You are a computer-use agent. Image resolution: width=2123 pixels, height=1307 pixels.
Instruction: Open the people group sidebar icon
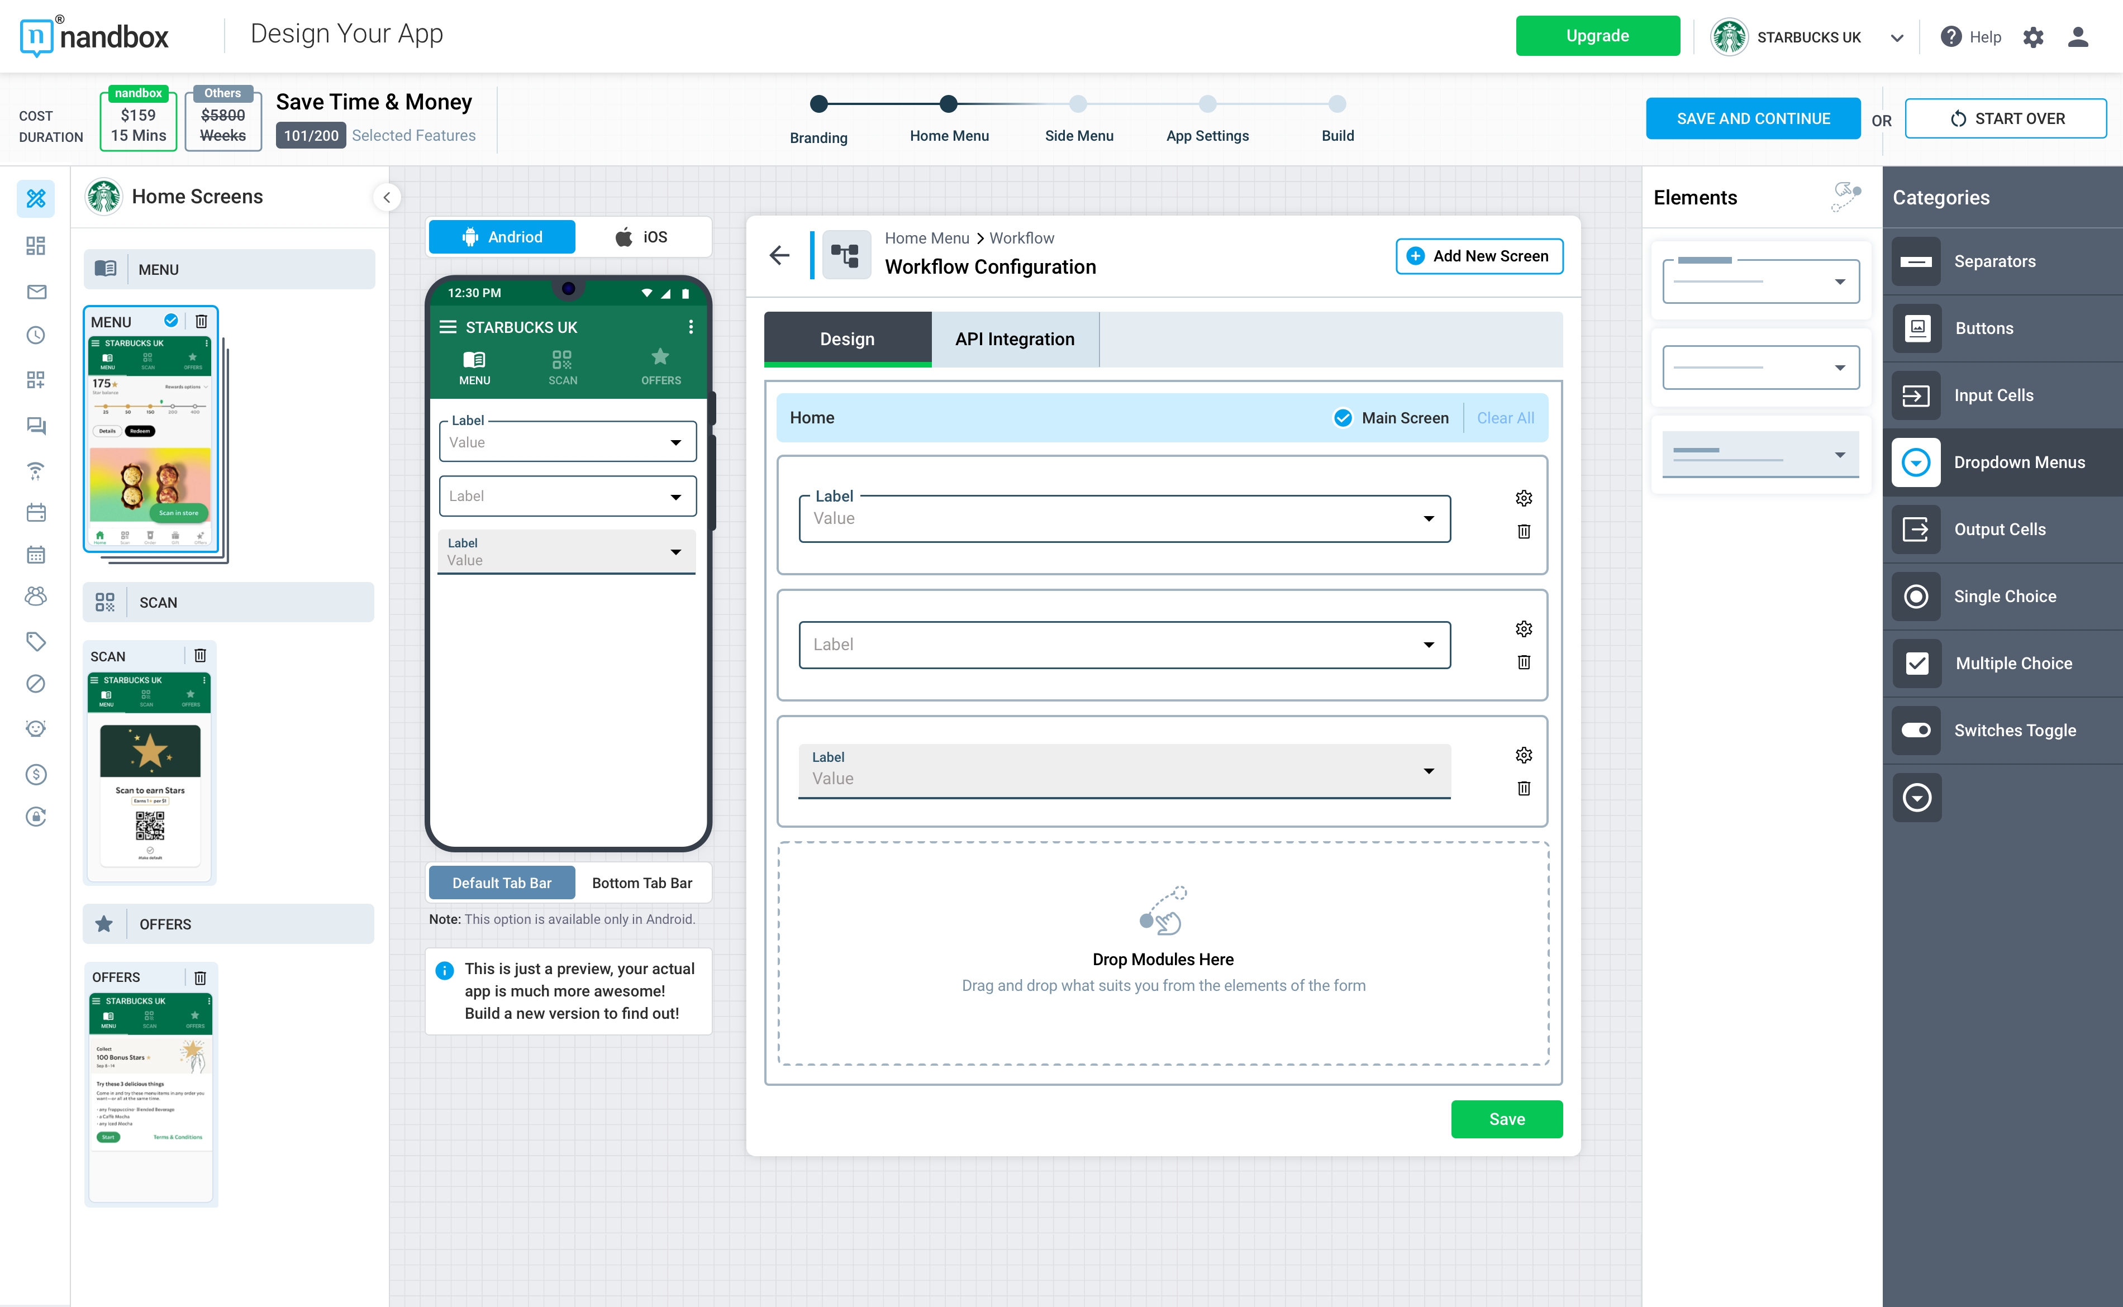[x=35, y=595]
